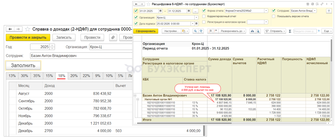Enable Показывать версию отчета checkbox
Screen dimensions: 336x138
coord(274,16)
